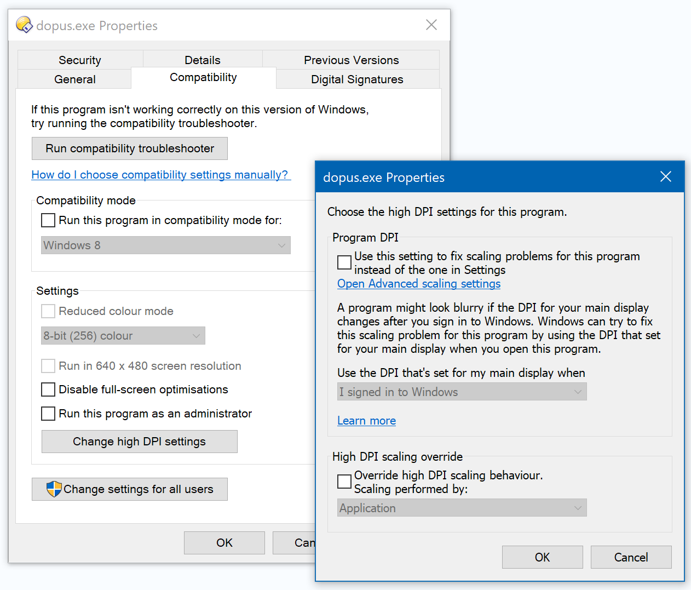Click the 'Choose the high DPI settings for this program.' text

click(x=447, y=212)
